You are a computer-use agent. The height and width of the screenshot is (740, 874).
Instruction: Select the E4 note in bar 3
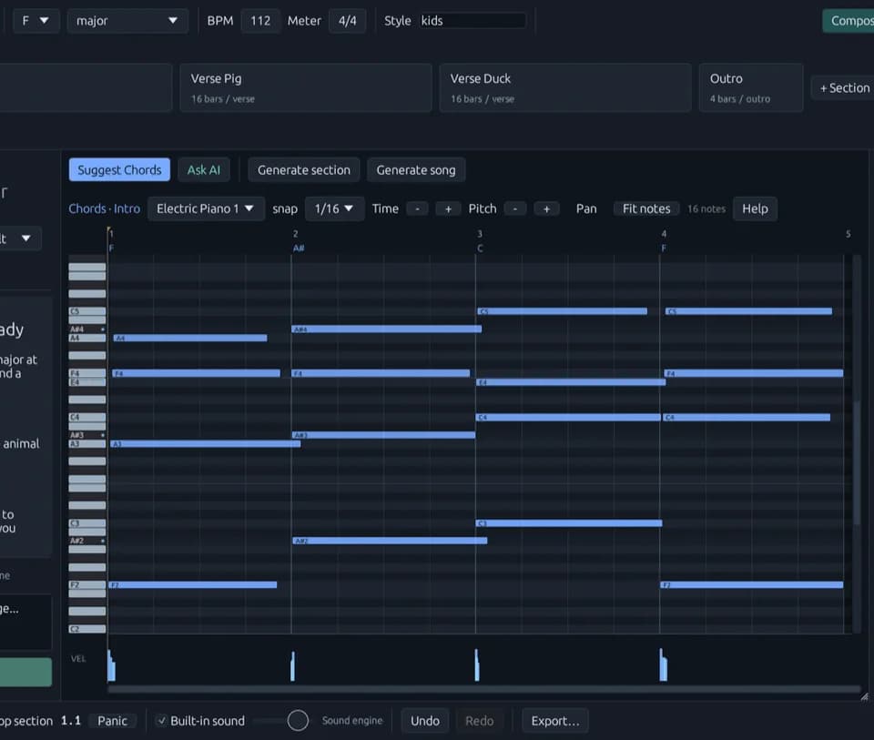tap(572, 382)
